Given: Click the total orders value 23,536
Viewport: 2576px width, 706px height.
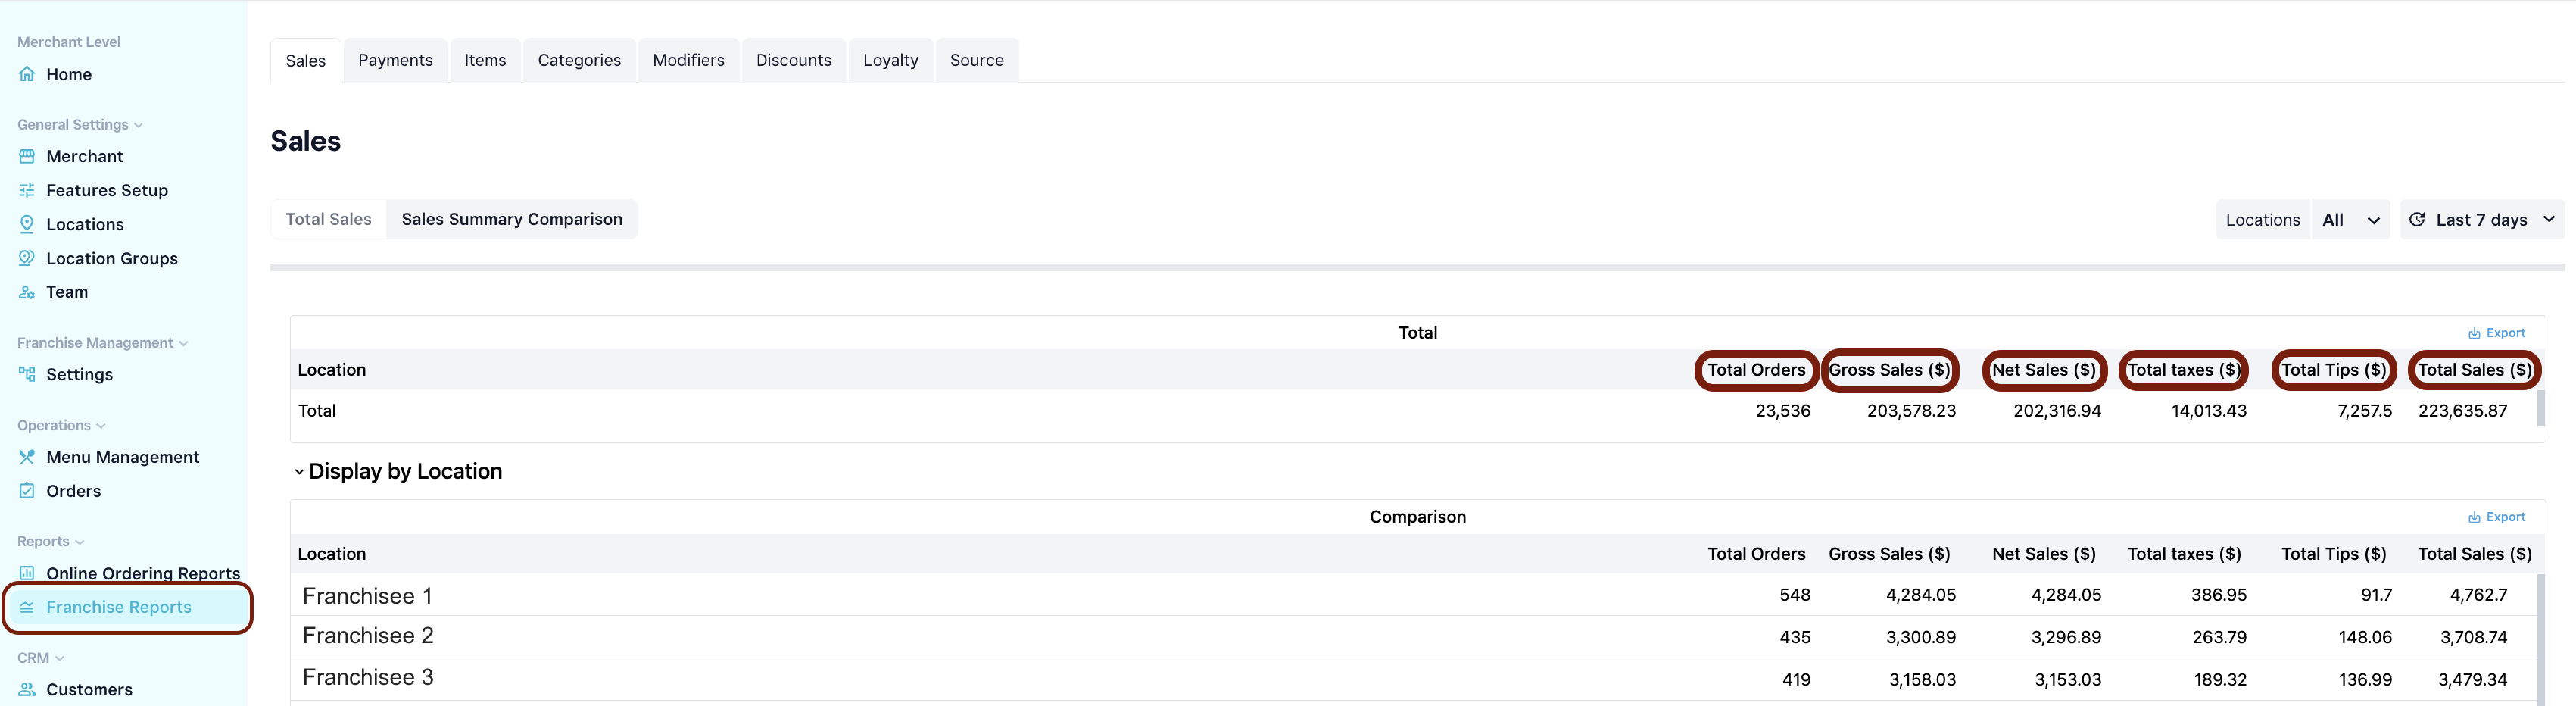Looking at the screenshot, I should point(1783,411).
